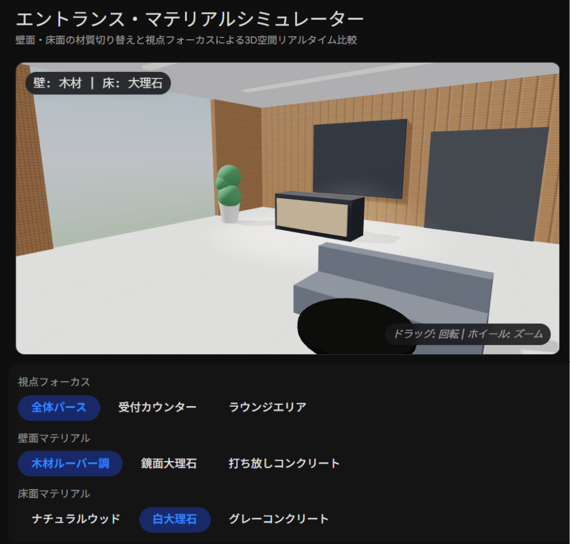Click the subtitle mentioning 3D空間リアルタイム比較

coord(186,40)
